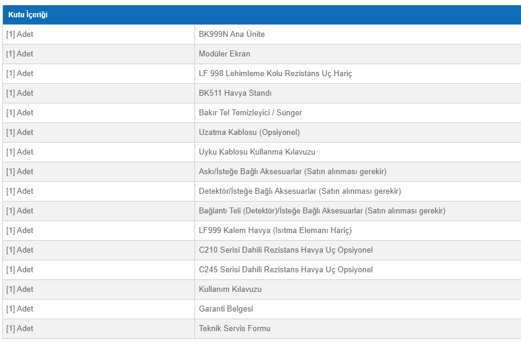
Task: Select the quantity cell next to Garanti Belgesi
Action: point(20,309)
